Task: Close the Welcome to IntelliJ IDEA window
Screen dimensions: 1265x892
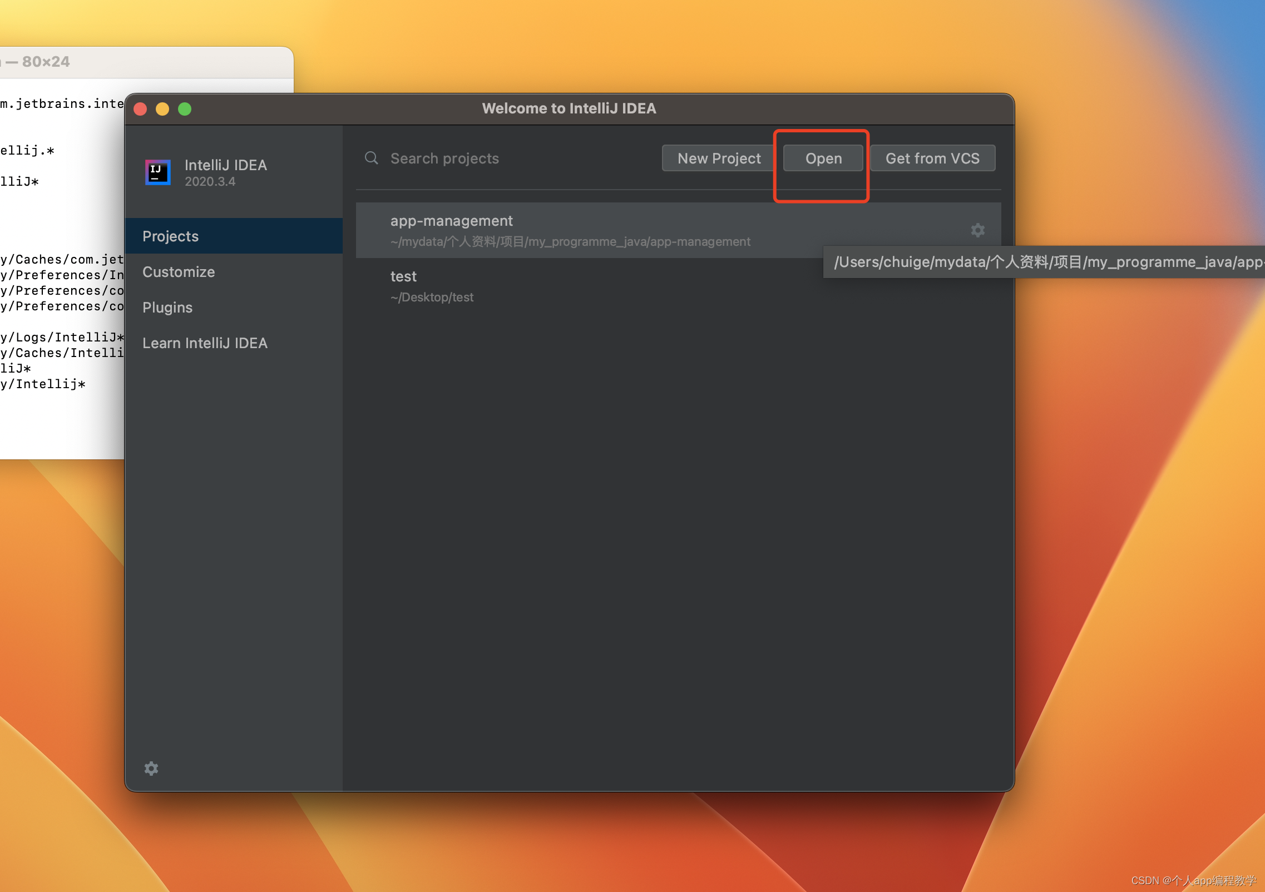Action: (140, 109)
